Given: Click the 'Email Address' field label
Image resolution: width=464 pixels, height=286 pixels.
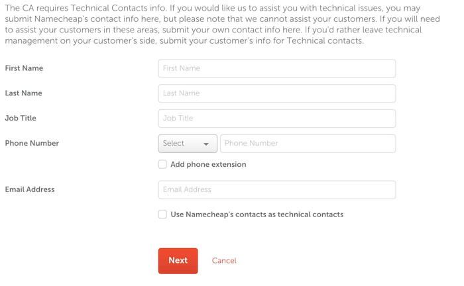Looking at the screenshot, I should pyautogui.click(x=30, y=189).
